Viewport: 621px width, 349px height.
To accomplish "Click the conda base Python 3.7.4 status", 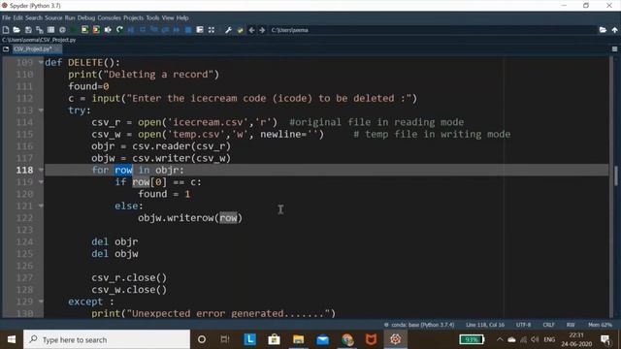I will [x=419, y=325].
